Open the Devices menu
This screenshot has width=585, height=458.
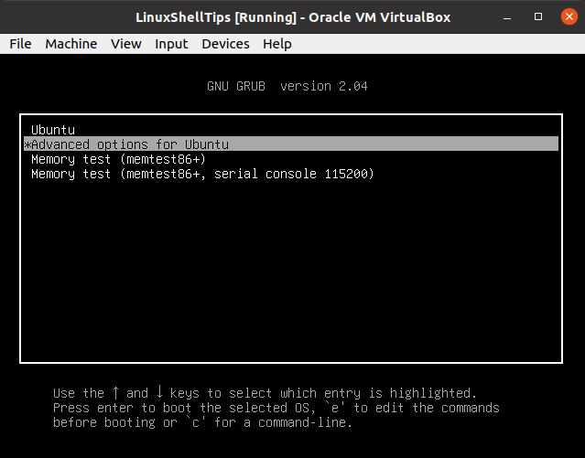coord(225,44)
